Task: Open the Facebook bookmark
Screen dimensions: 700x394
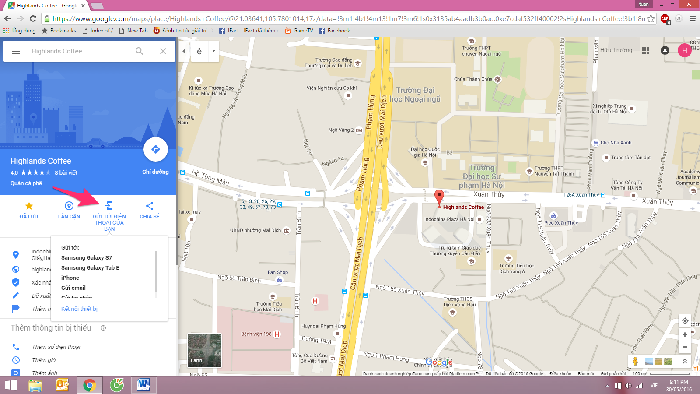Action: 334,31
